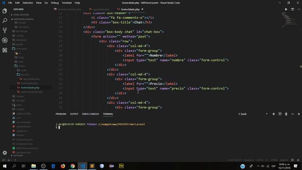The height and width of the screenshot is (170, 302).
Task: Click the run/play icon in the editor toolbar
Action: 286,9
